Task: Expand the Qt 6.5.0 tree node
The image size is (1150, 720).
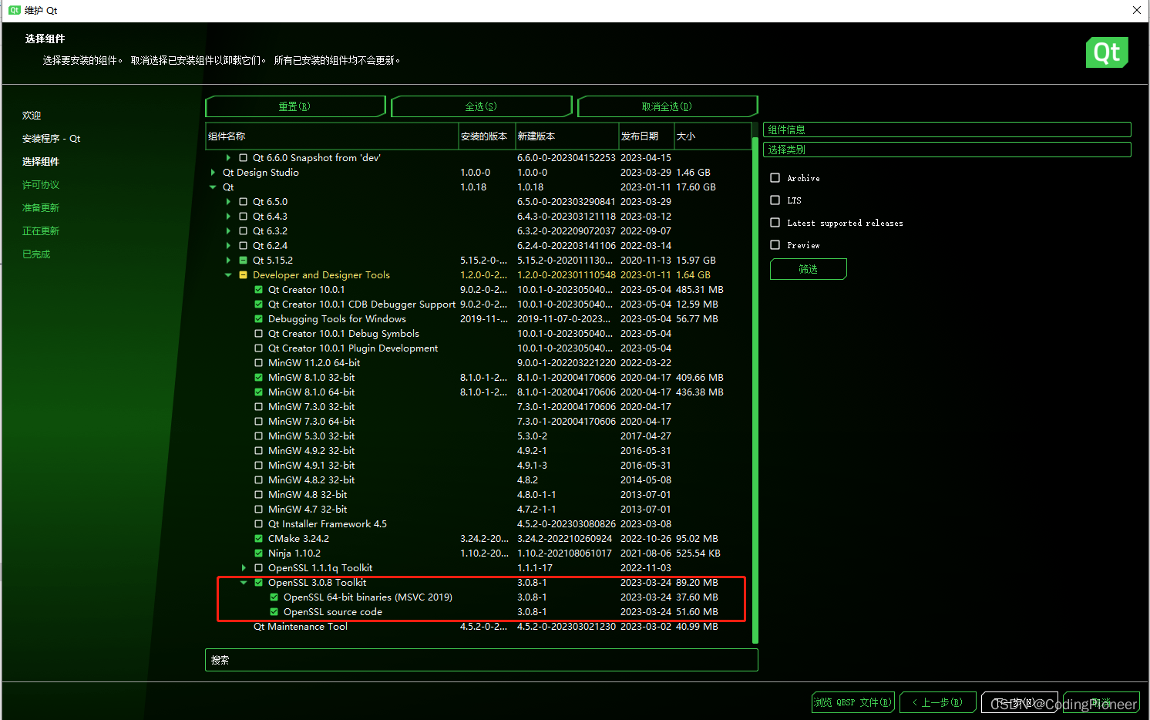Action: (x=228, y=202)
